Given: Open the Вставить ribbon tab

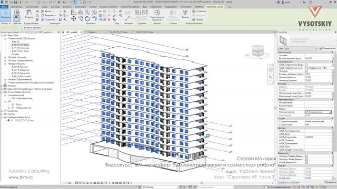Looking at the screenshot, I should pos(67,7).
